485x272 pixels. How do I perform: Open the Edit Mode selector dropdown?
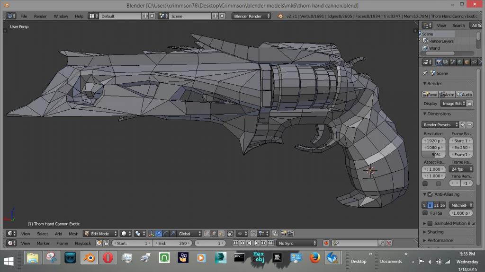point(99,234)
